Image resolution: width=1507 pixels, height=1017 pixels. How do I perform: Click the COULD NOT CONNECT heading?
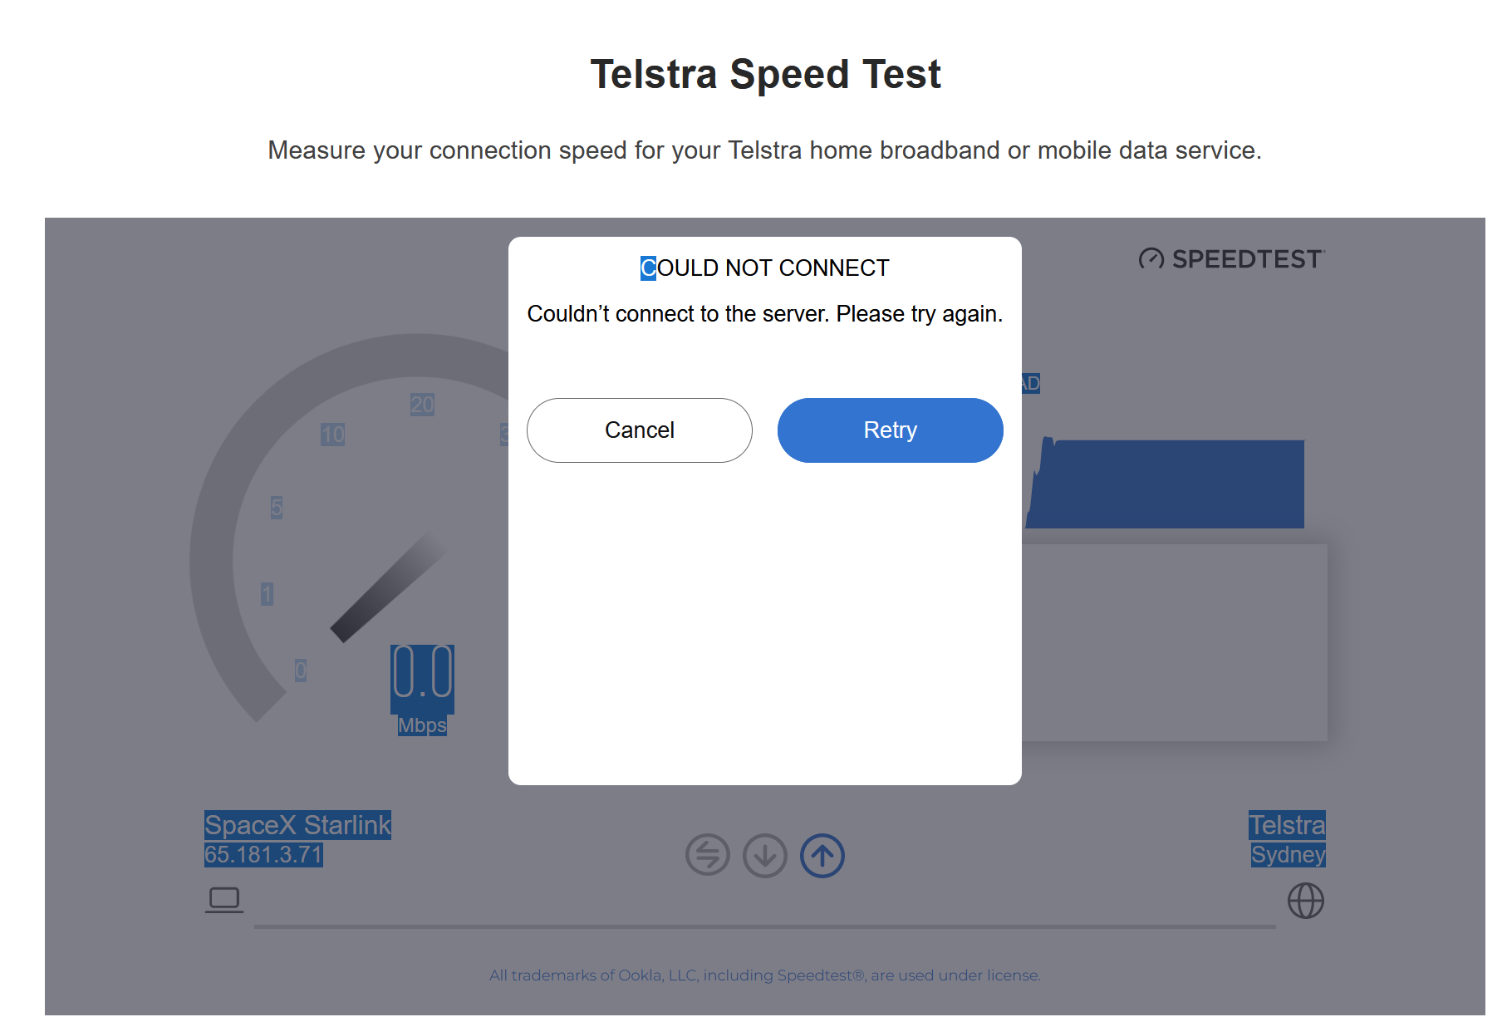tap(765, 268)
